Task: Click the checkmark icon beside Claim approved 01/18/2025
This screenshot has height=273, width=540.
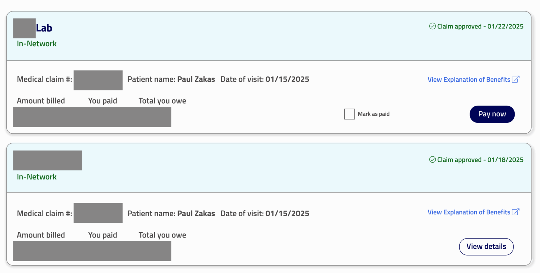Action: pos(432,160)
